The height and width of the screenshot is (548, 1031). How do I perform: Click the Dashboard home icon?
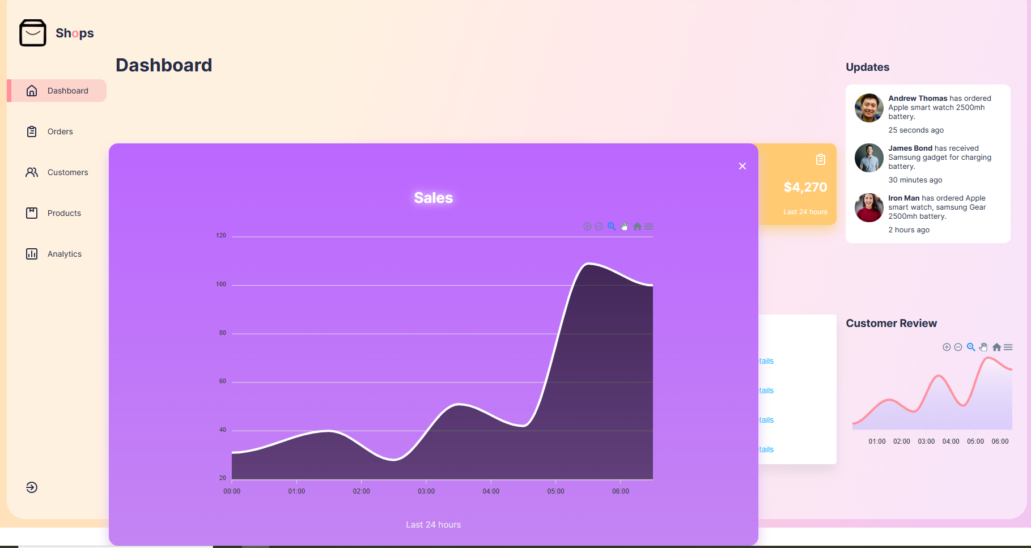32,91
